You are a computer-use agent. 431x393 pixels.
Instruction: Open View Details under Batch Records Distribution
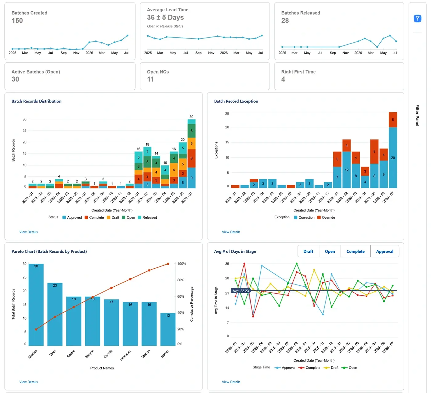28,232
